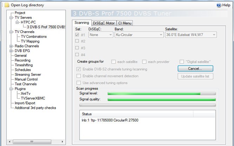Click the blue Help question mark icon

point(219,5)
